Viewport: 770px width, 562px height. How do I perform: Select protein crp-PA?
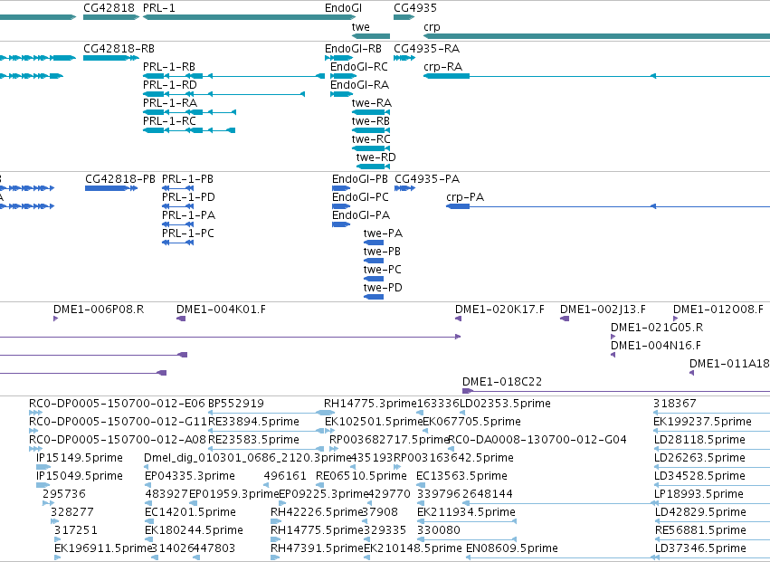(608, 206)
